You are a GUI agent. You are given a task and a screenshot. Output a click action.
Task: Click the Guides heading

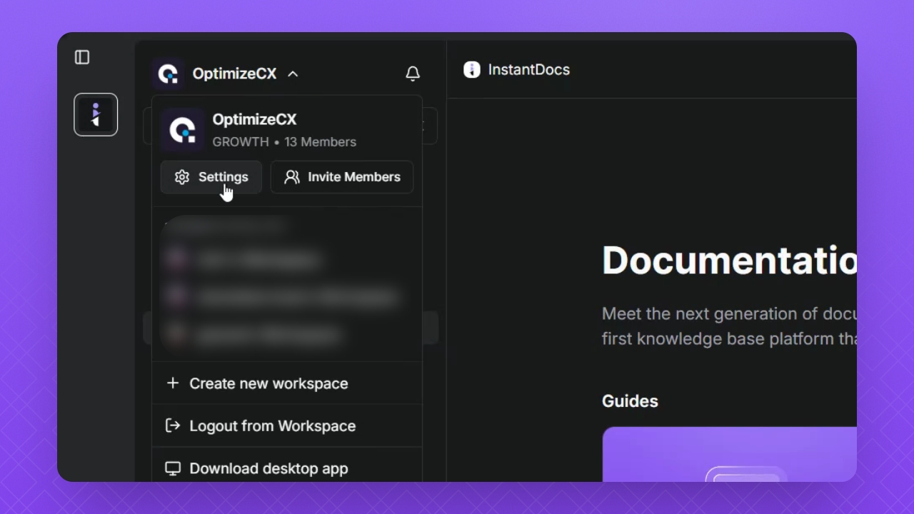click(630, 401)
